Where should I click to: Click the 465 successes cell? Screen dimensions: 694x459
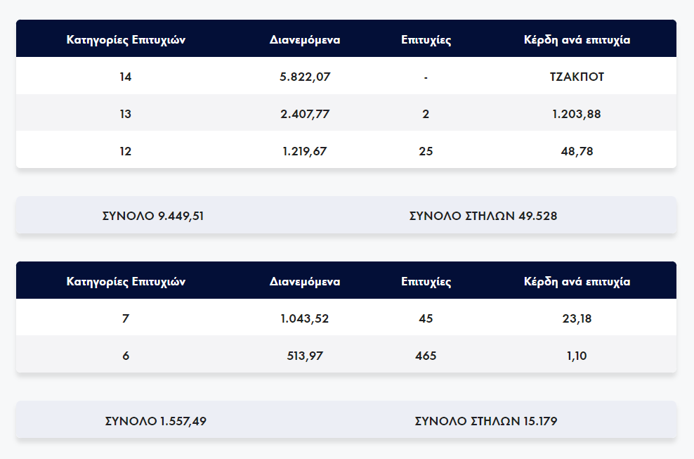(x=426, y=356)
